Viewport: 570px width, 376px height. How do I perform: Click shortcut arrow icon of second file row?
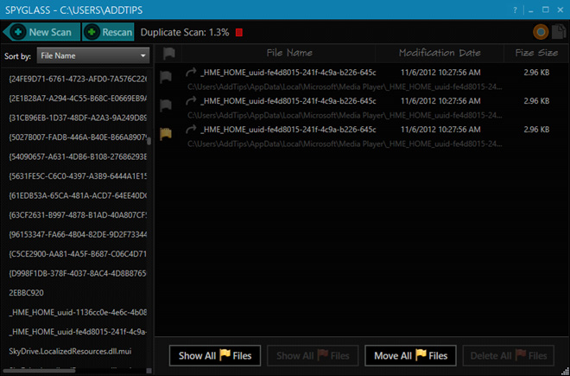(x=191, y=101)
